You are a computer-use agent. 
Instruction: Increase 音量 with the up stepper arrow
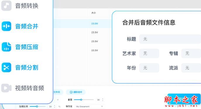(x=103, y=99)
